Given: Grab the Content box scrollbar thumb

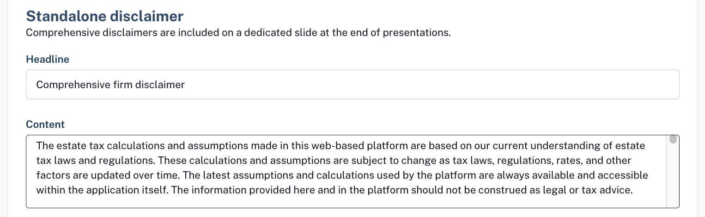Looking at the screenshot, I should [673, 139].
